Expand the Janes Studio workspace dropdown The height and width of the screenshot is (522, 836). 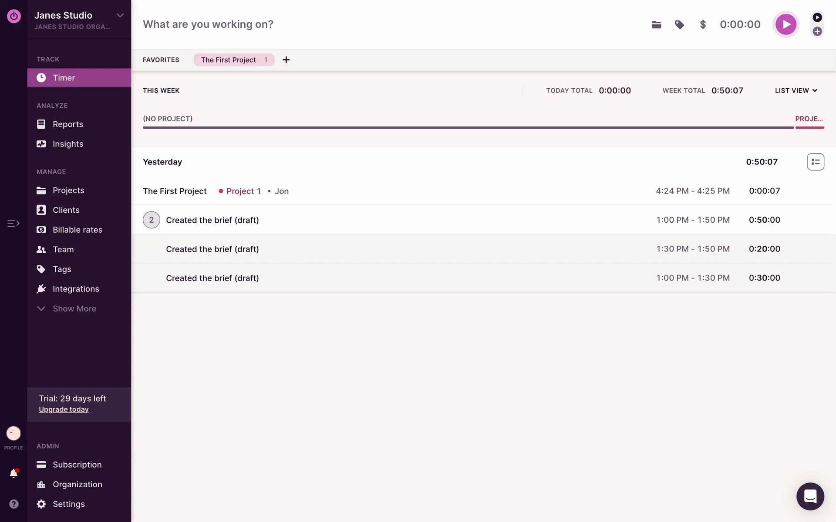click(x=120, y=16)
